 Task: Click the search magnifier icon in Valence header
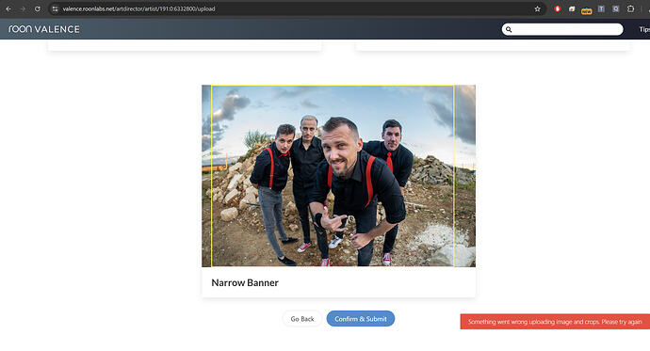point(509,29)
